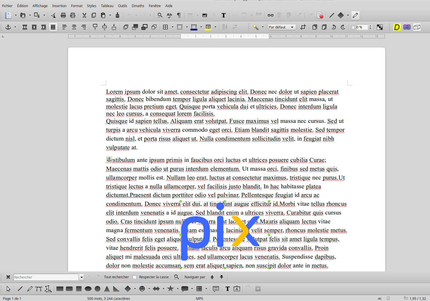Click the Tout rechercher button

pyautogui.click(x=116, y=277)
